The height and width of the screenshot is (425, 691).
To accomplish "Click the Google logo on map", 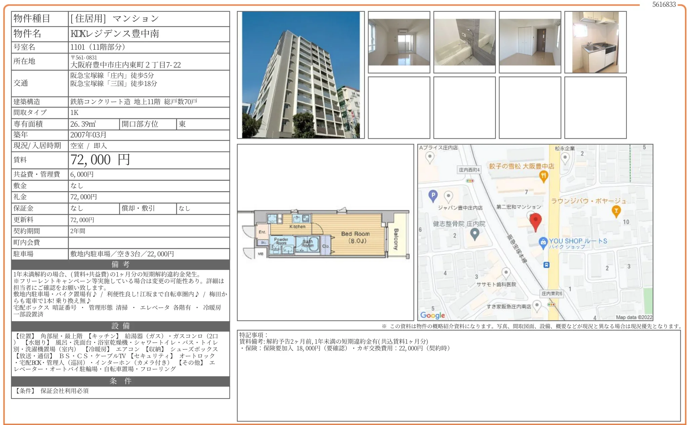I will (x=433, y=315).
